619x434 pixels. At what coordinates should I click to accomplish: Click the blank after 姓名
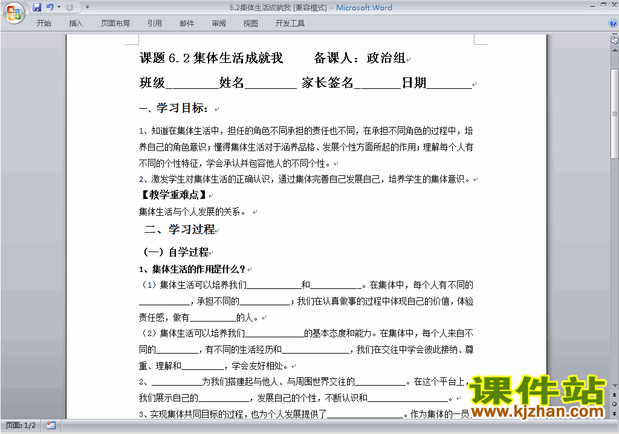(270, 83)
